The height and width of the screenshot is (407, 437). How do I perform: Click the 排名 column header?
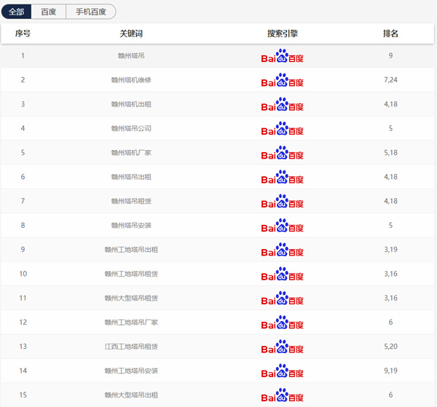390,33
